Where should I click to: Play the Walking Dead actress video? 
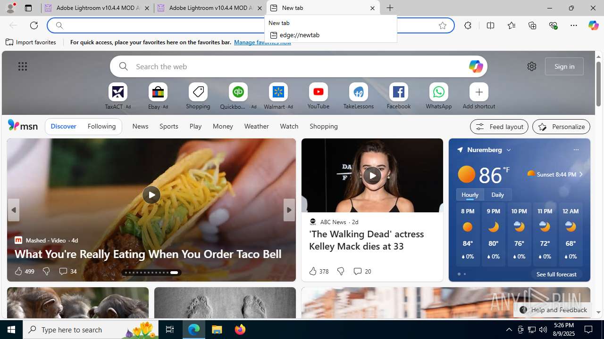pos(372,175)
